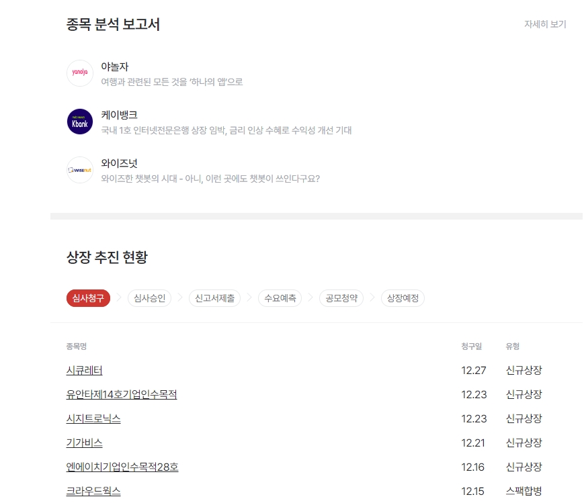This screenshot has width=584, height=503.
Task: Click 신규상장 in 시큐레터 row
Action: click(524, 371)
